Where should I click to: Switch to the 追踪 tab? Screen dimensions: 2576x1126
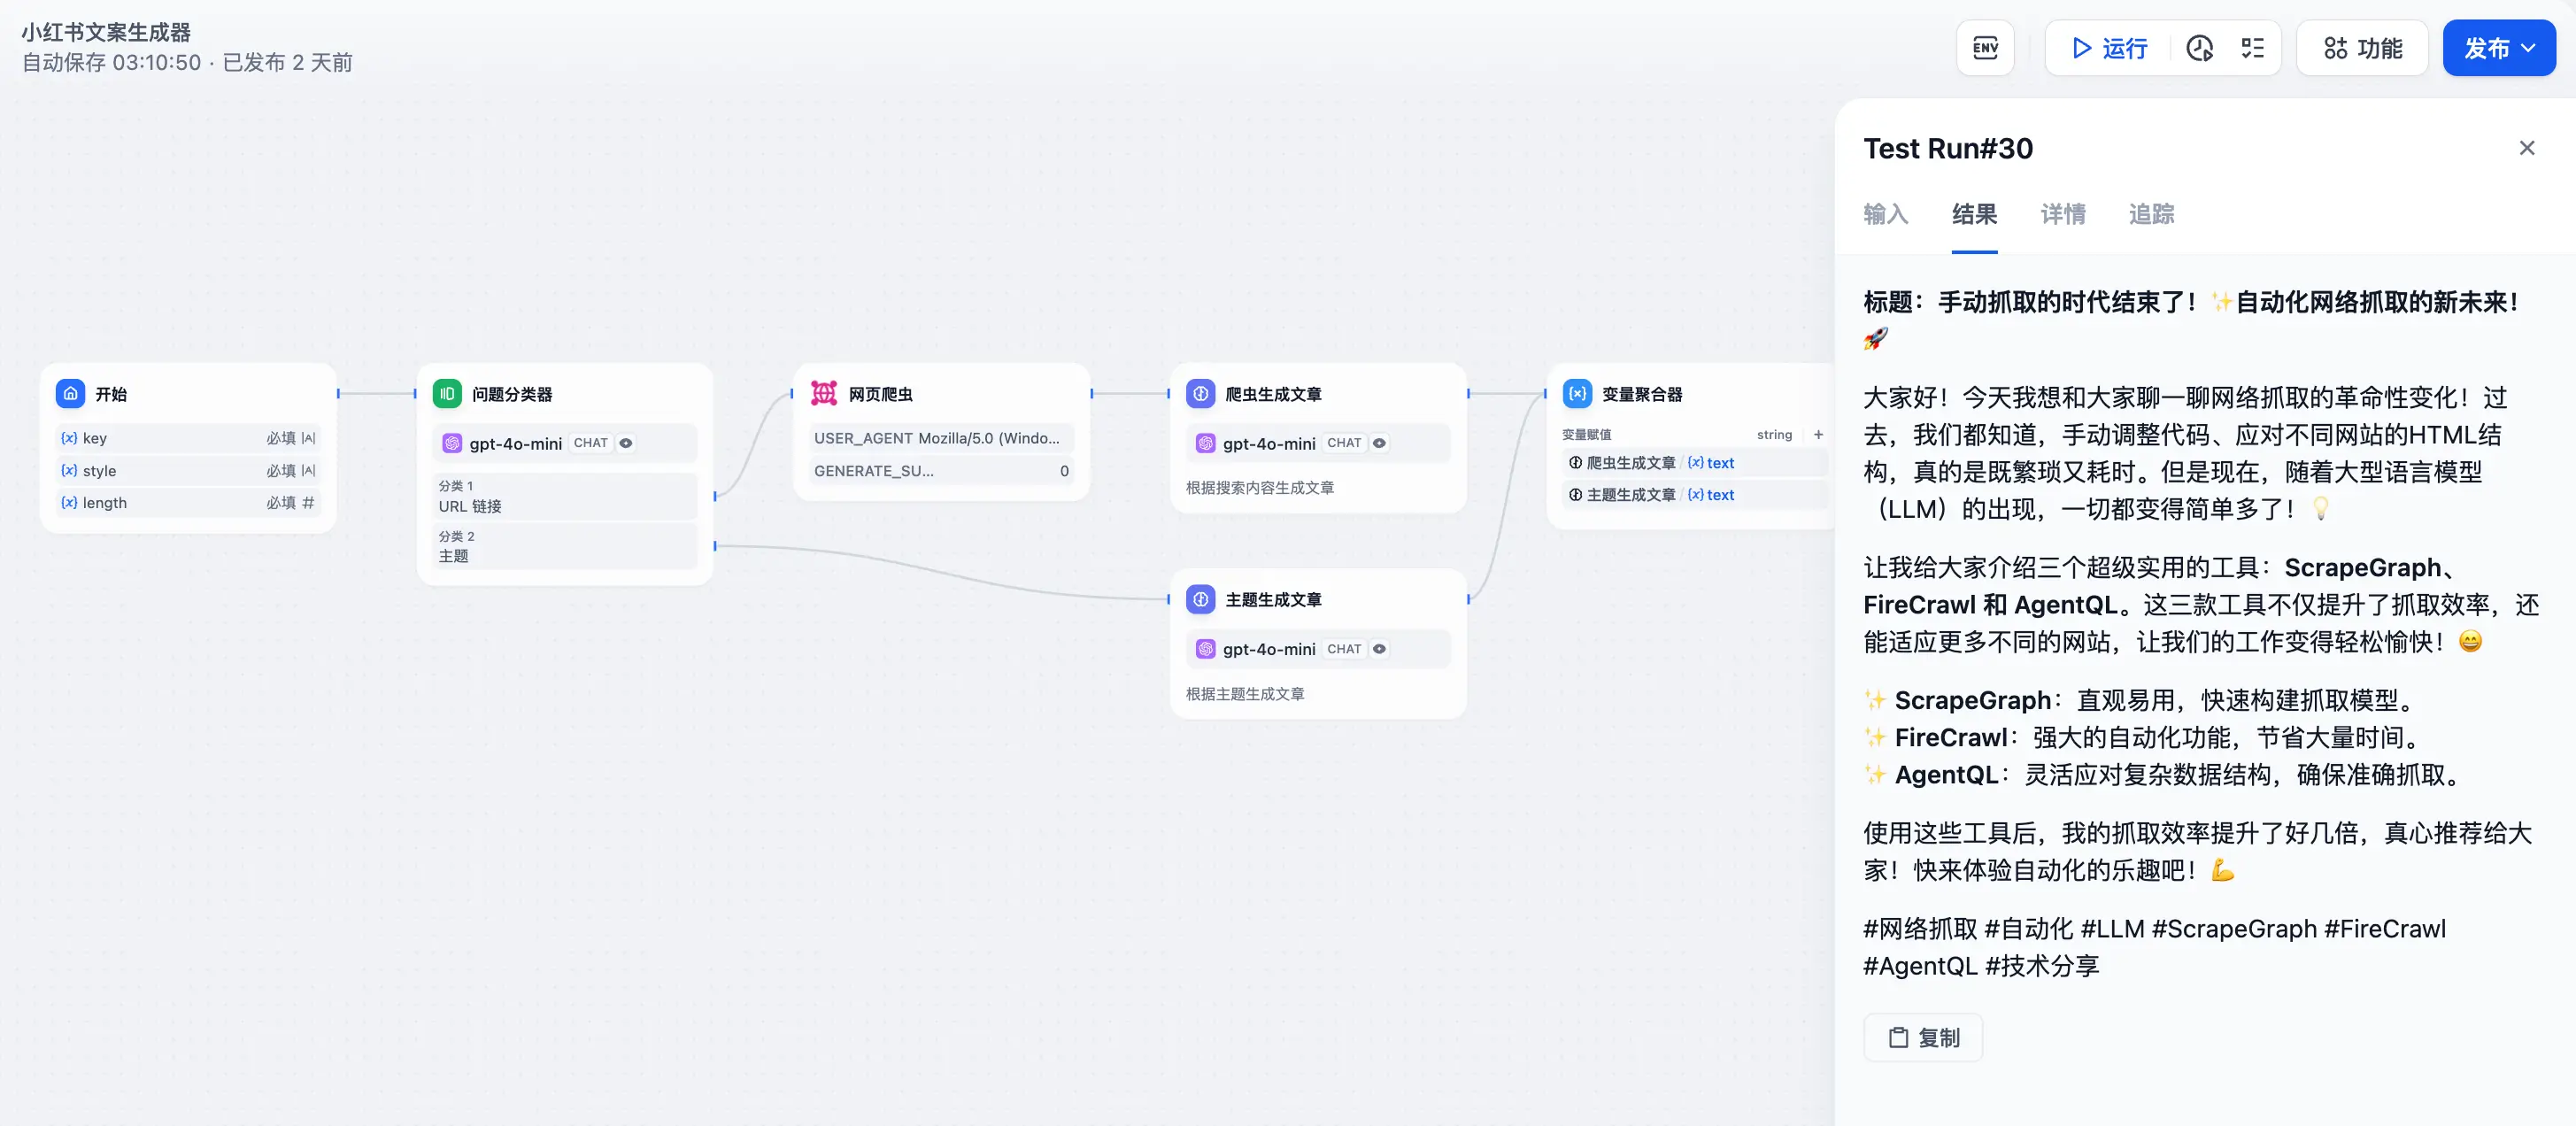pyautogui.click(x=2151, y=214)
